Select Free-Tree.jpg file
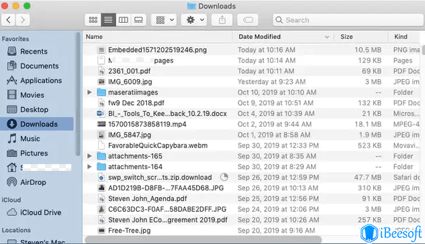Image resolution: width=425 pixels, height=244 pixels. click(x=130, y=231)
